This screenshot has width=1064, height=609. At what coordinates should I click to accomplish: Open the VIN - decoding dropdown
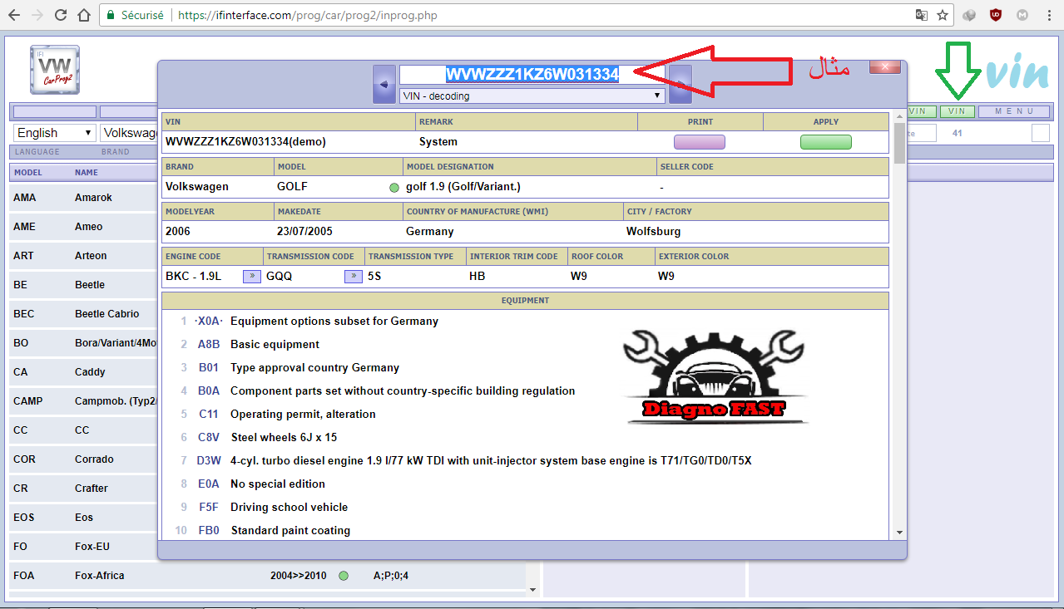(x=532, y=96)
